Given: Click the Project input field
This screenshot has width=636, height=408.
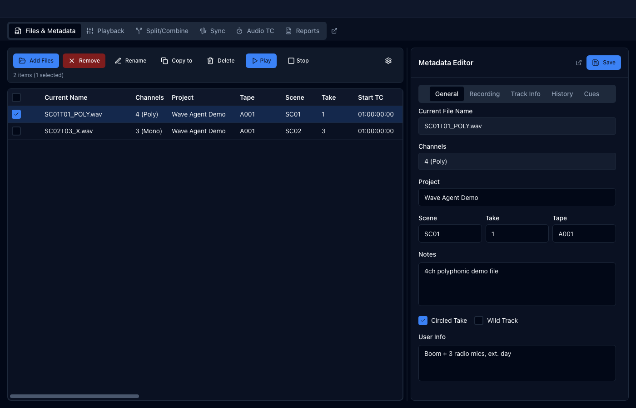Looking at the screenshot, I should (517, 197).
